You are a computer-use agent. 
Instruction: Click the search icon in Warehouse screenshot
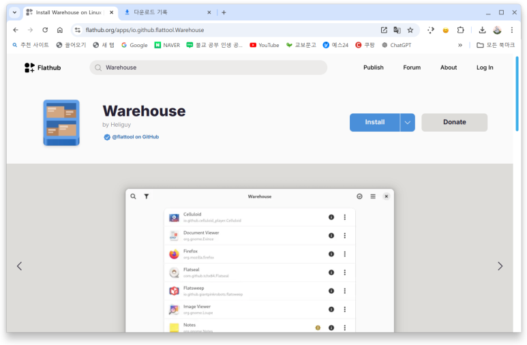click(x=133, y=196)
